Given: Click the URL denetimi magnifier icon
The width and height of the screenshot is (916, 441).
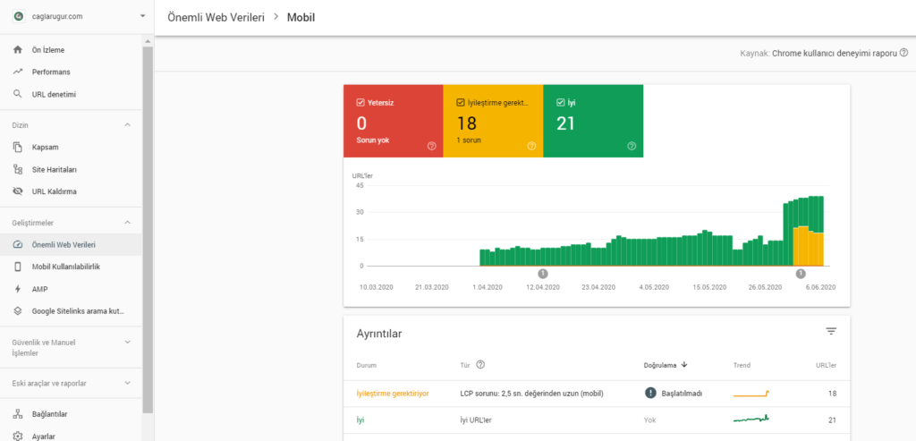Looking at the screenshot, I should [x=18, y=94].
